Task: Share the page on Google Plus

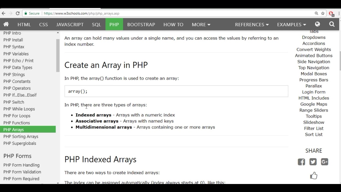Action: coord(324,162)
